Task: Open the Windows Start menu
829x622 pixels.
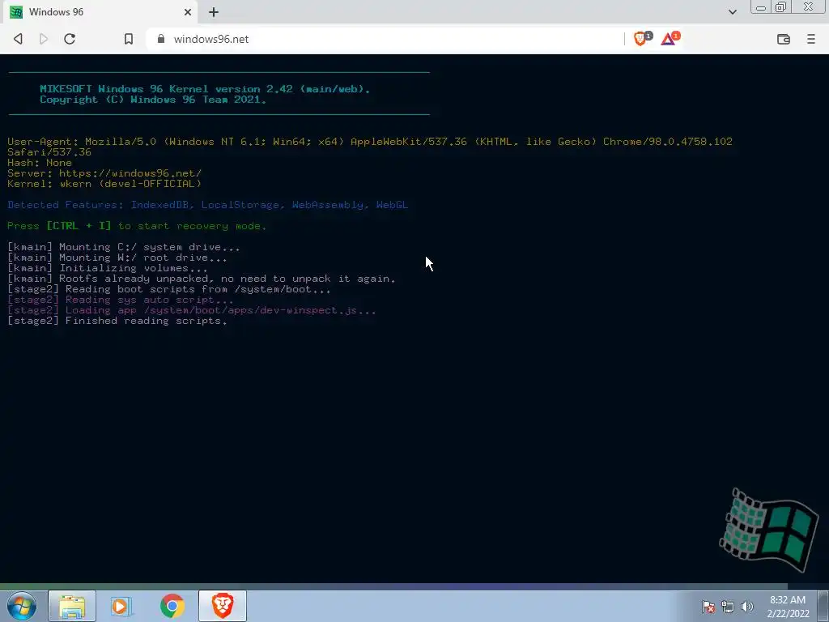Action: 22,606
